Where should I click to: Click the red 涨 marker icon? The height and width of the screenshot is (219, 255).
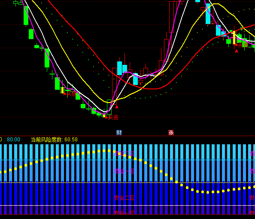click(x=171, y=133)
